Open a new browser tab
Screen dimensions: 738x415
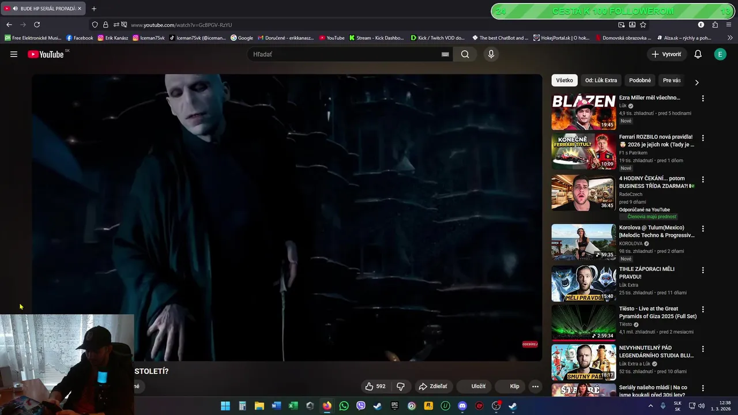(x=94, y=9)
